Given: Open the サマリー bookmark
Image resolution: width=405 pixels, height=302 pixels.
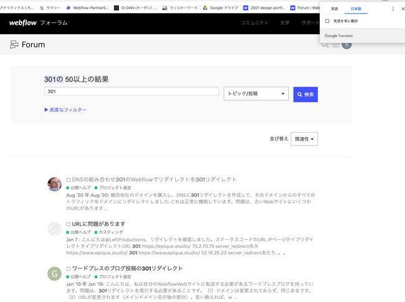Looking at the screenshot, I should pyautogui.click(x=50, y=7).
